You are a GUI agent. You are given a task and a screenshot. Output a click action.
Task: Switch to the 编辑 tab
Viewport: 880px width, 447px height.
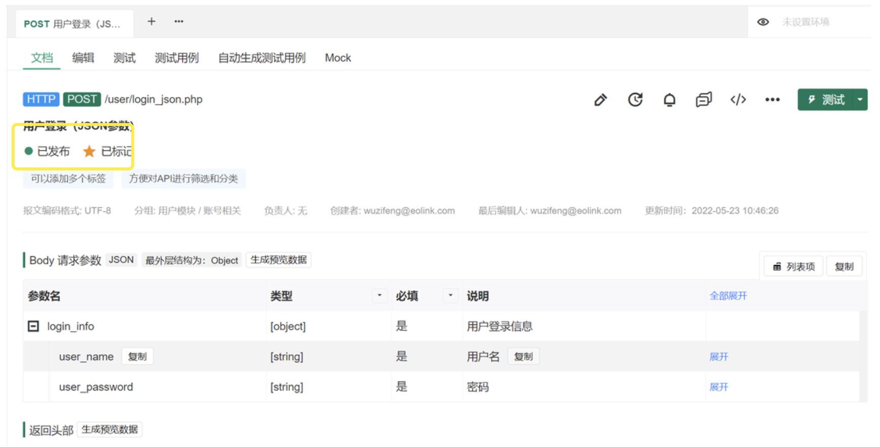(x=83, y=58)
